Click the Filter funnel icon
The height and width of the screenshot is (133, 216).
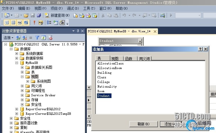[37, 38]
